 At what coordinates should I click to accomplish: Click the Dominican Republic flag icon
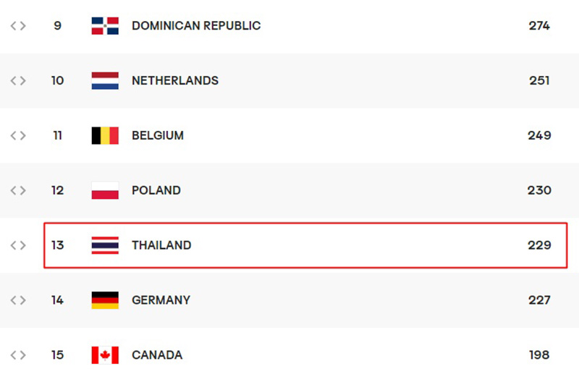[x=105, y=26]
